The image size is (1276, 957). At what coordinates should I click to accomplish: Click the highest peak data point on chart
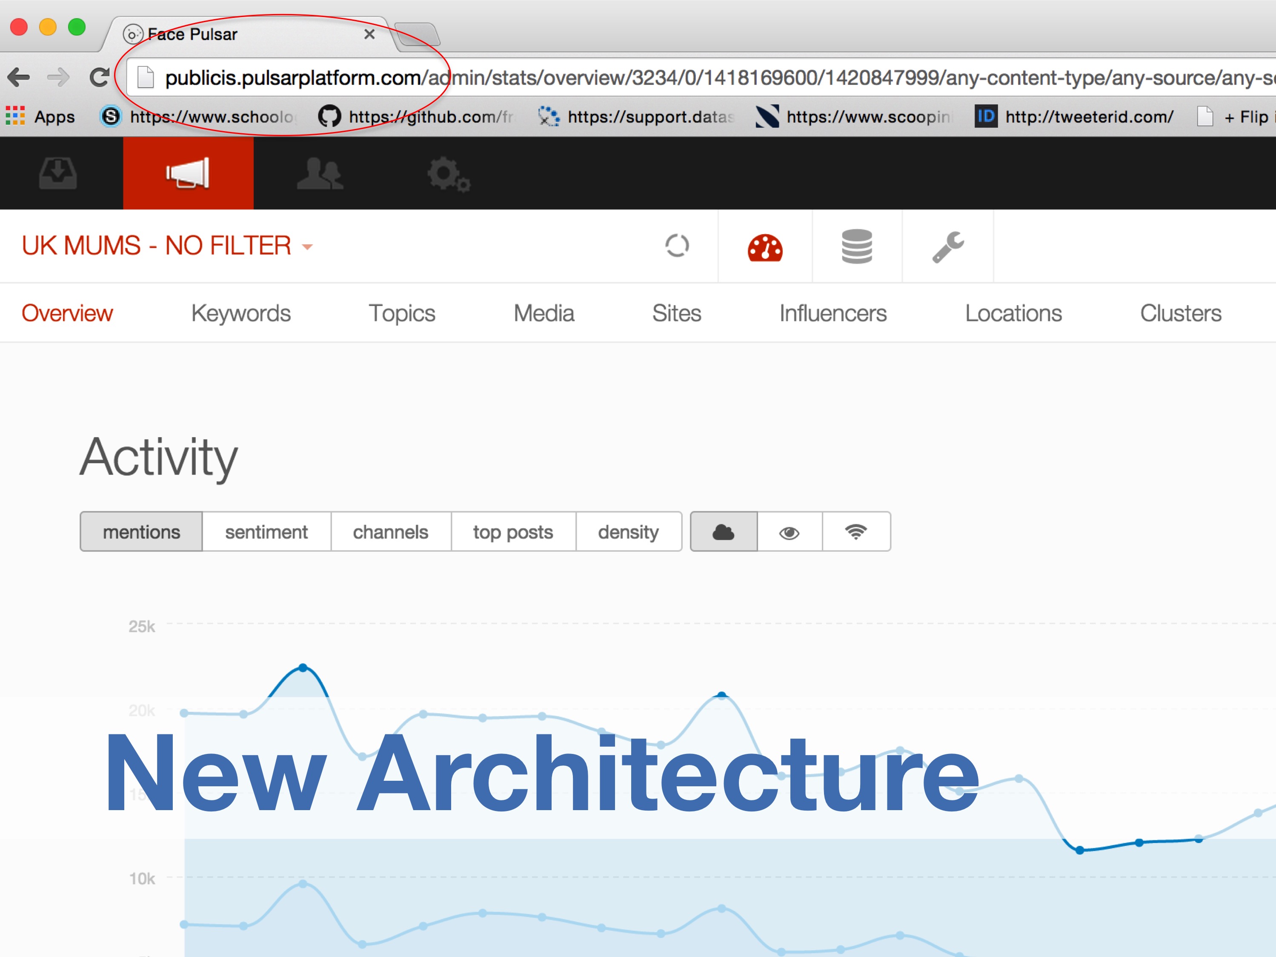303,668
